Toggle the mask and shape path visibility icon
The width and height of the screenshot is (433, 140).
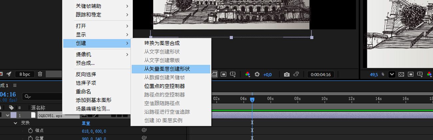pos(215,74)
